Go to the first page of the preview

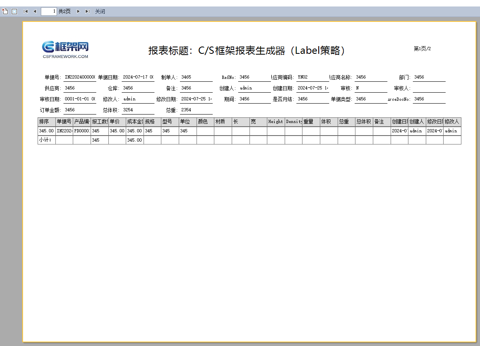click(26, 11)
